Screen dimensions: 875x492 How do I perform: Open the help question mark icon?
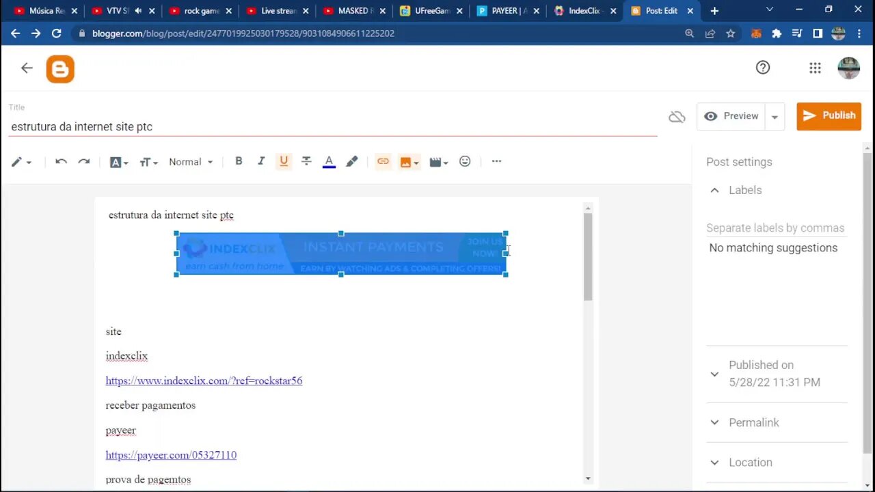pos(763,67)
